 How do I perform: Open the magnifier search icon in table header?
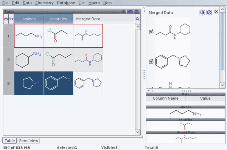pyautogui.click(x=138, y=19)
